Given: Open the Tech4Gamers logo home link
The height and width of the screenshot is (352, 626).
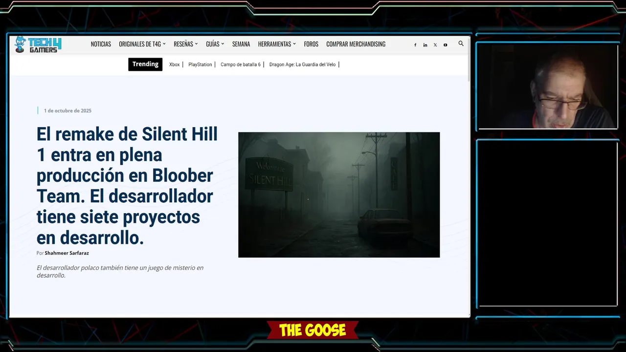Looking at the screenshot, I should pos(38,44).
